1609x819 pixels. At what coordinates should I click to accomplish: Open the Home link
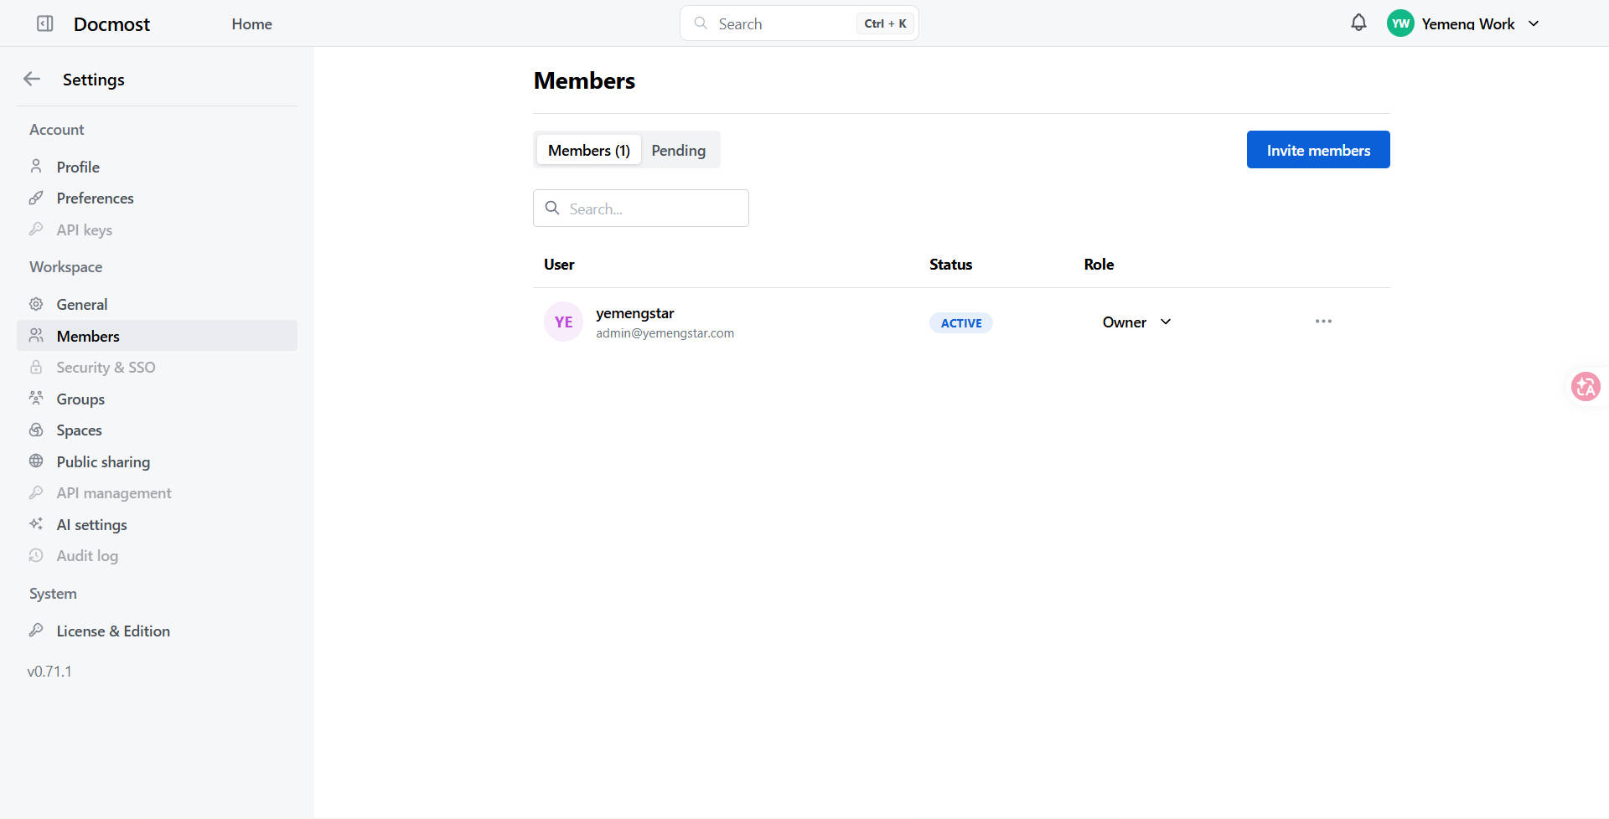[x=251, y=24]
